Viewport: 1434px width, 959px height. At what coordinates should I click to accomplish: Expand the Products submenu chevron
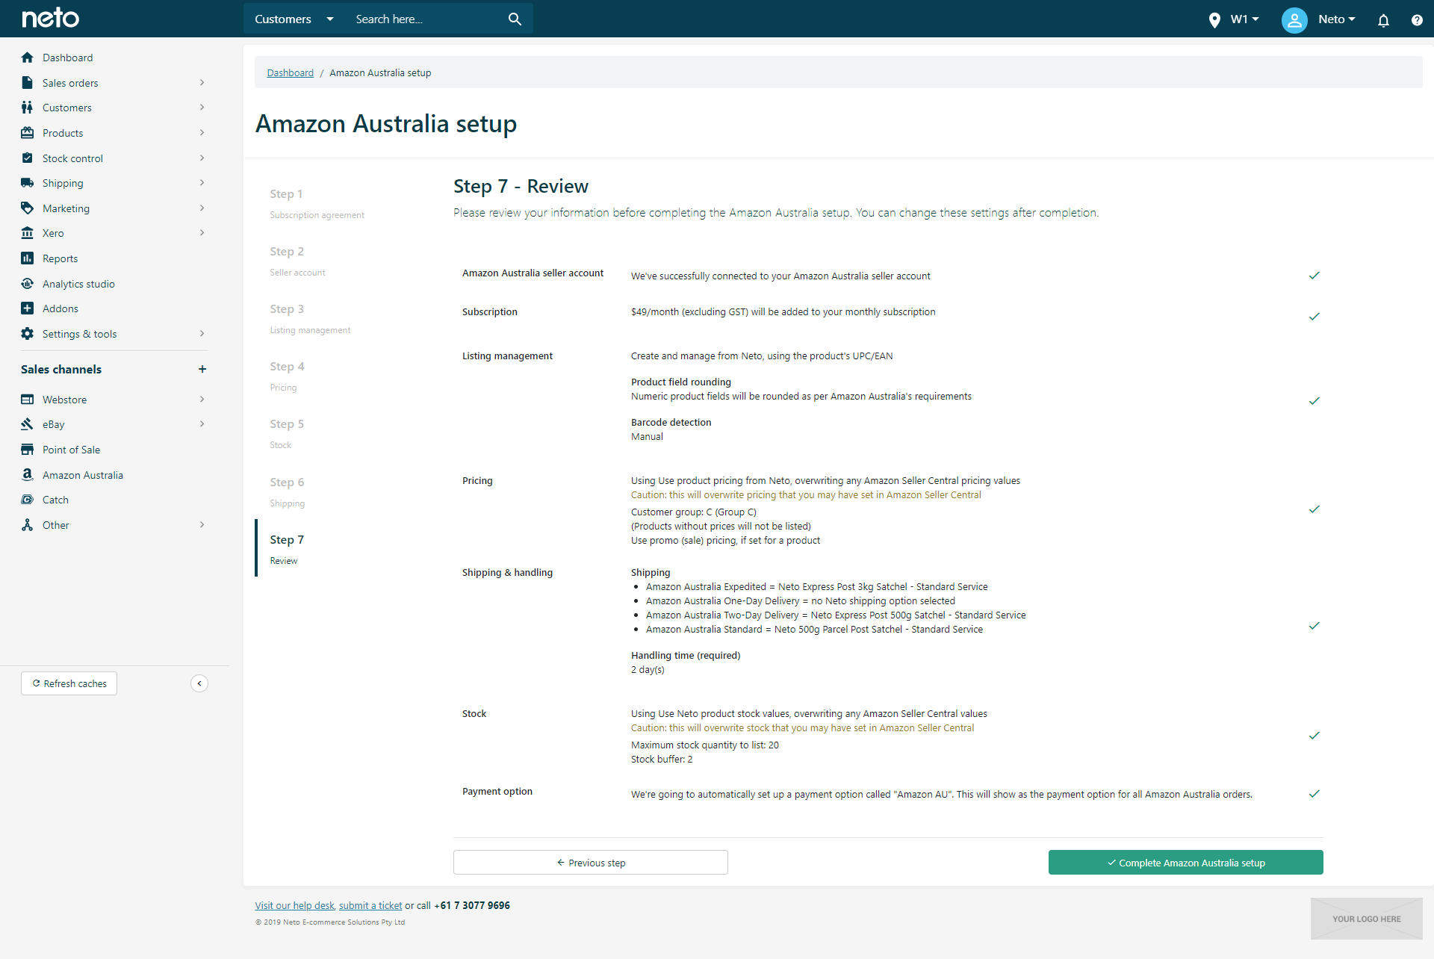[x=202, y=133]
